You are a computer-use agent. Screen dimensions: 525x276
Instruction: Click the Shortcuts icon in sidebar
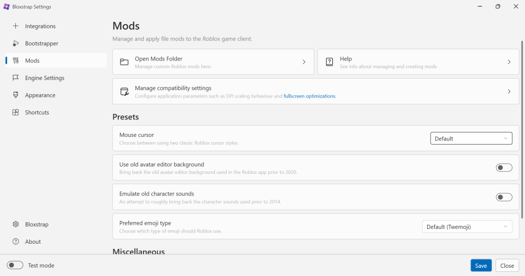(x=15, y=112)
